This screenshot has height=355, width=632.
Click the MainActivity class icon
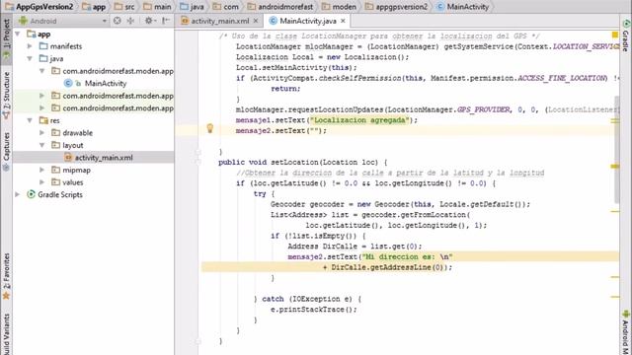(68, 83)
